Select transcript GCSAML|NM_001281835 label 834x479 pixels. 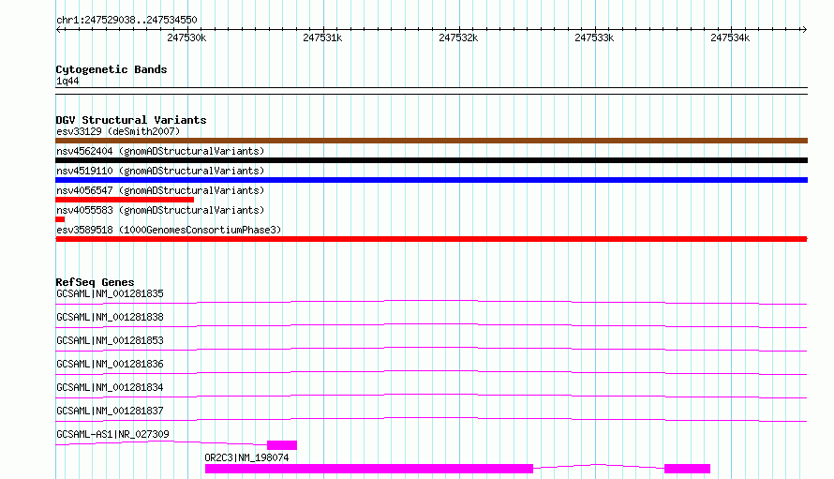[x=110, y=293]
